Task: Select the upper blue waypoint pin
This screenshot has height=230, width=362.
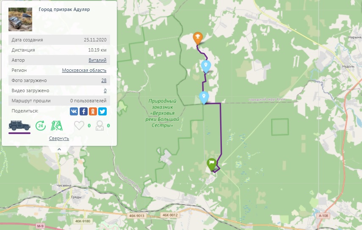Action: (206, 66)
